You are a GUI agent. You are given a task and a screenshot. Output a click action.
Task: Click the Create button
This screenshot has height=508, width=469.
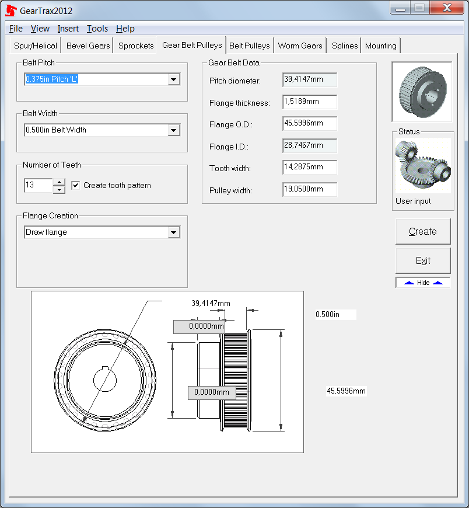[x=423, y=231]
